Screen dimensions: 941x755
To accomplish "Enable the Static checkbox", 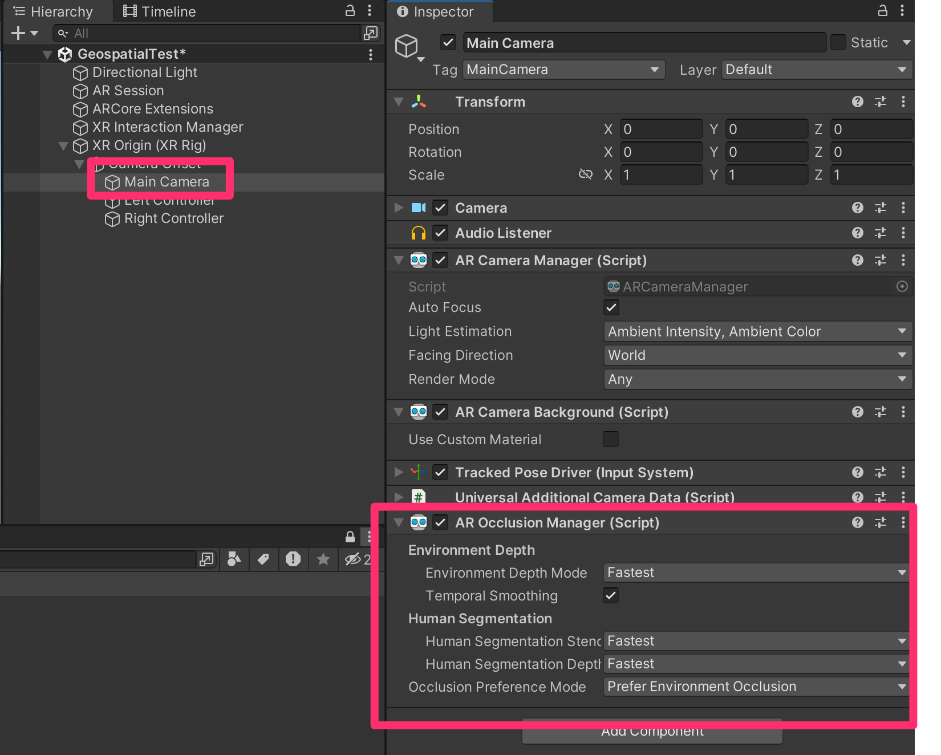I will pyautogui.click(x=838, y=42).
